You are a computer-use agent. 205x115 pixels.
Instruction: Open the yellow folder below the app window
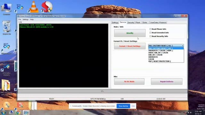pos(33,105)
